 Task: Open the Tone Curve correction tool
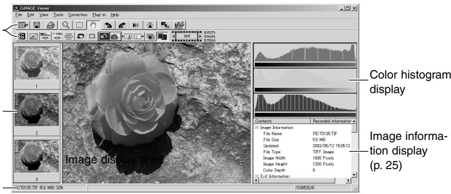pyautogui.click(x=34, y=36)
